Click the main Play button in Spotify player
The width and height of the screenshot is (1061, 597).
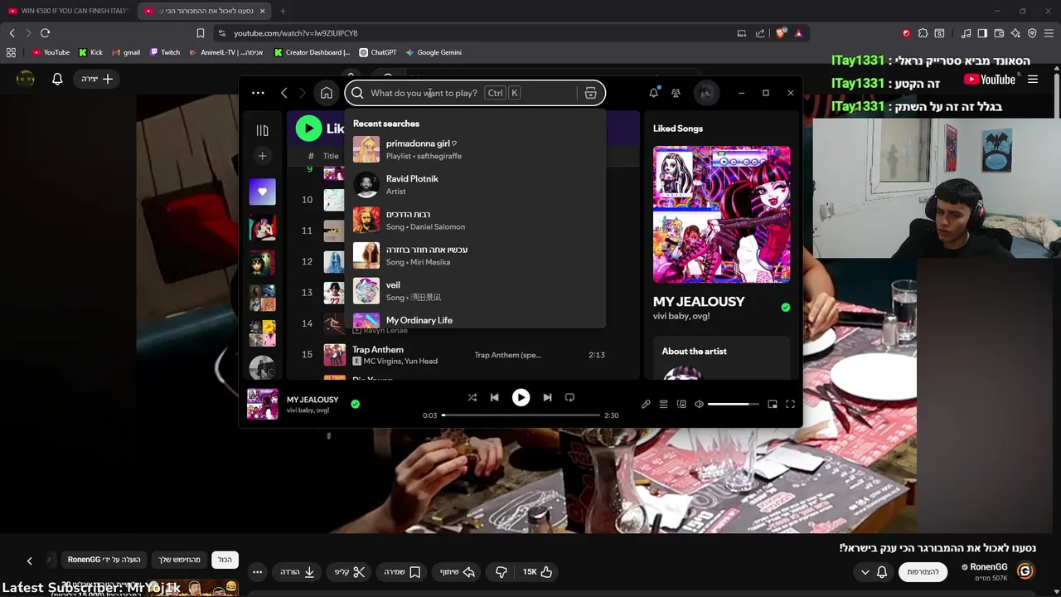(x=521, y=398)
